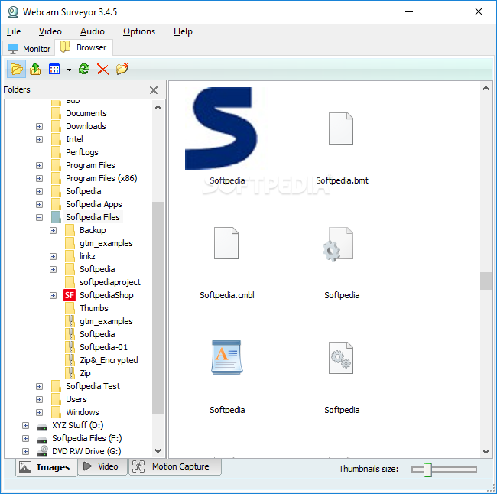Expand the DVD RW Drive (G:) node

click(x=26, y=451)
